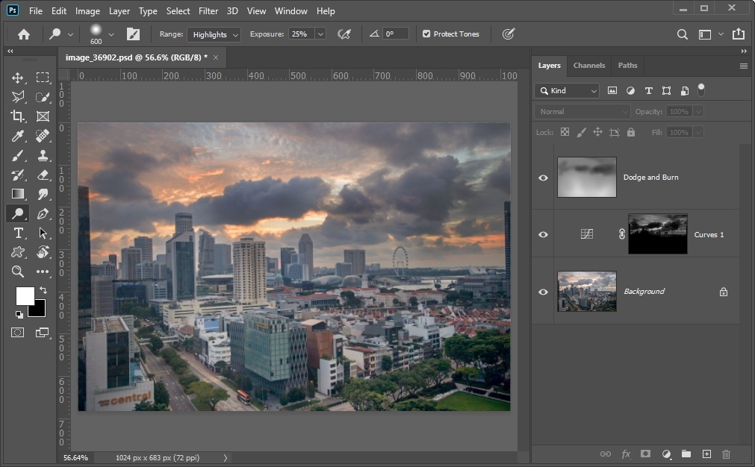Toggle Quick Mask mode
The height and width of the screenshot is (467, 755).
(18, 332)
